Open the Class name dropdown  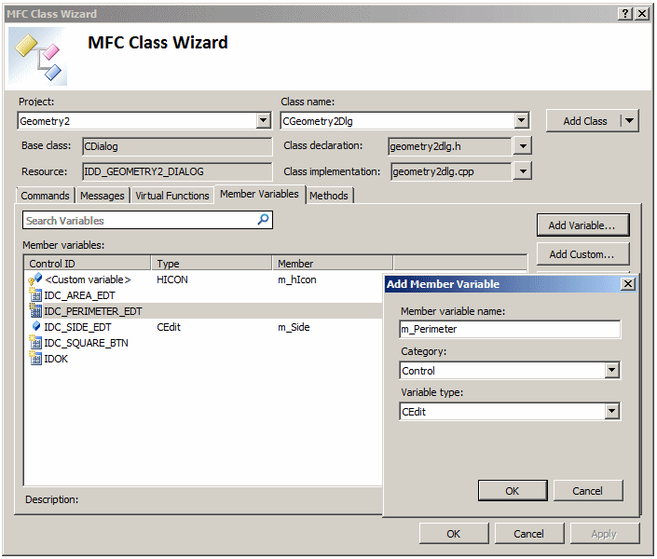pyautogui.click(x=521, y=121)
